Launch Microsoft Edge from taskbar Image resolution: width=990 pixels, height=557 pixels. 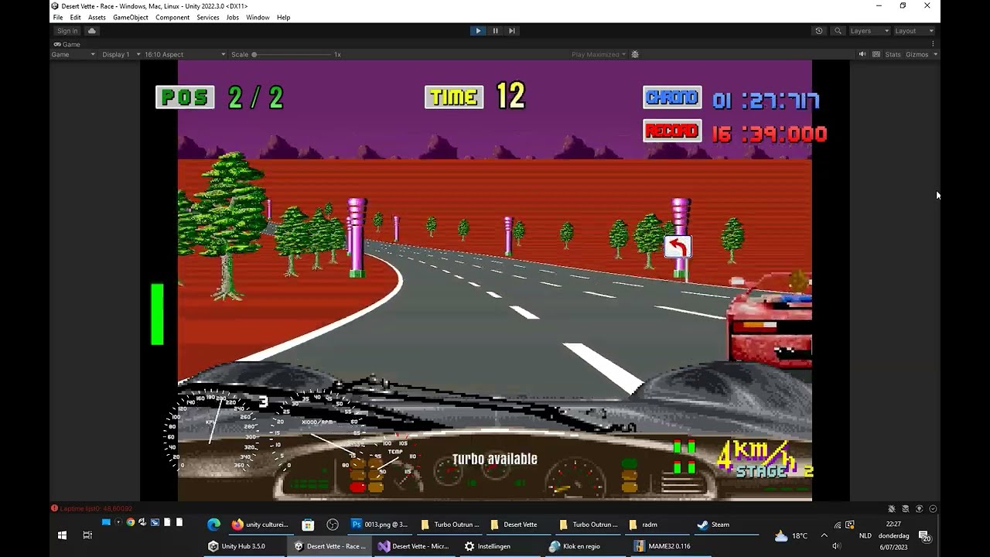[x=213, y=525]
